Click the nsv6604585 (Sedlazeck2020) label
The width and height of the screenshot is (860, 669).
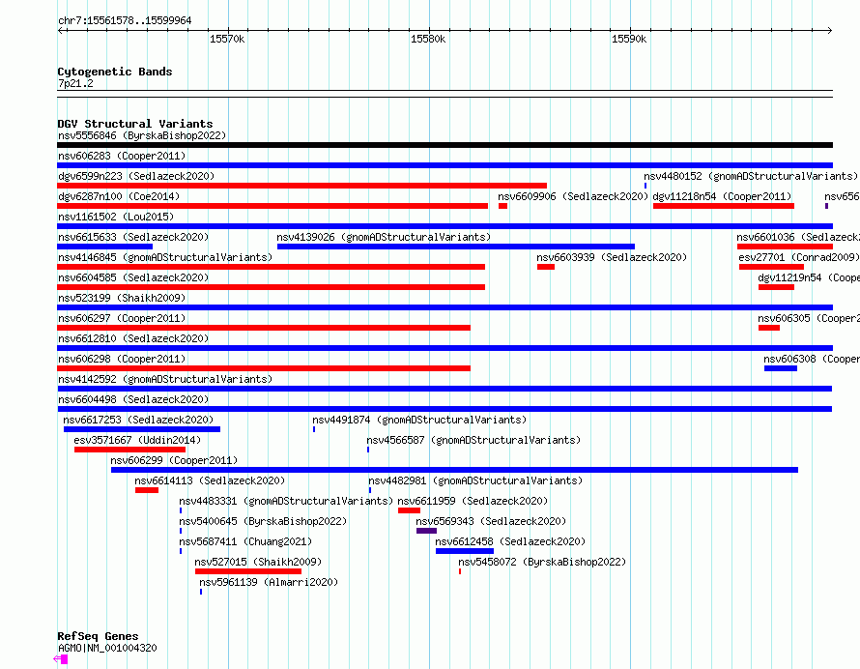pyautogui.click(x=133, y=277)
